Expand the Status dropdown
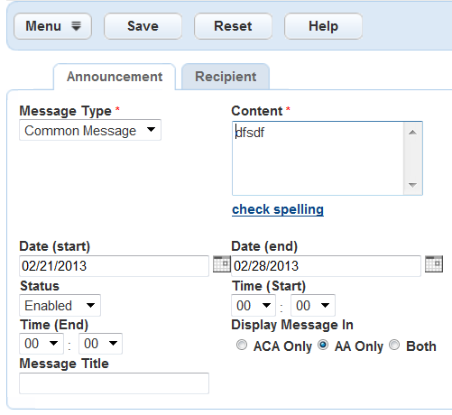Screen dimensions: 452x415 [60, 306]
